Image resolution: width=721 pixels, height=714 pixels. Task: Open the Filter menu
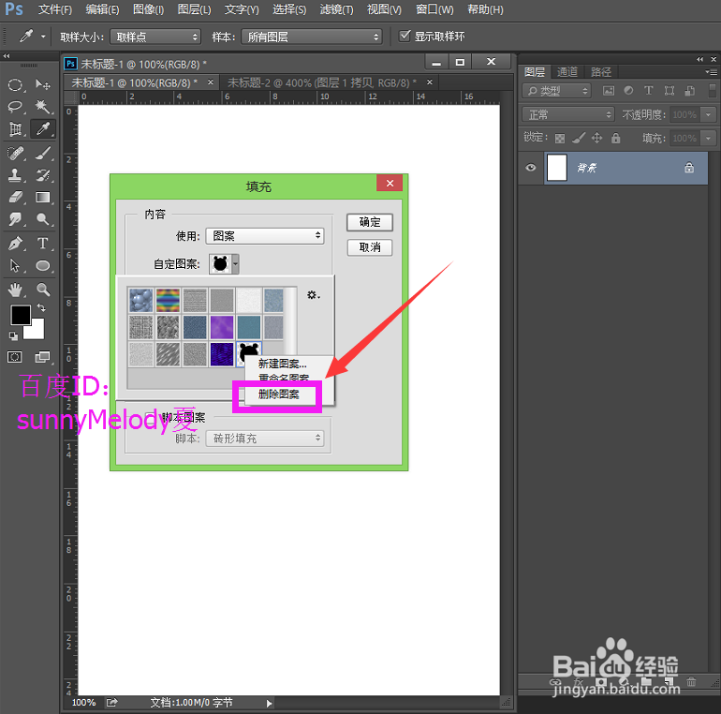pos(336,9)
